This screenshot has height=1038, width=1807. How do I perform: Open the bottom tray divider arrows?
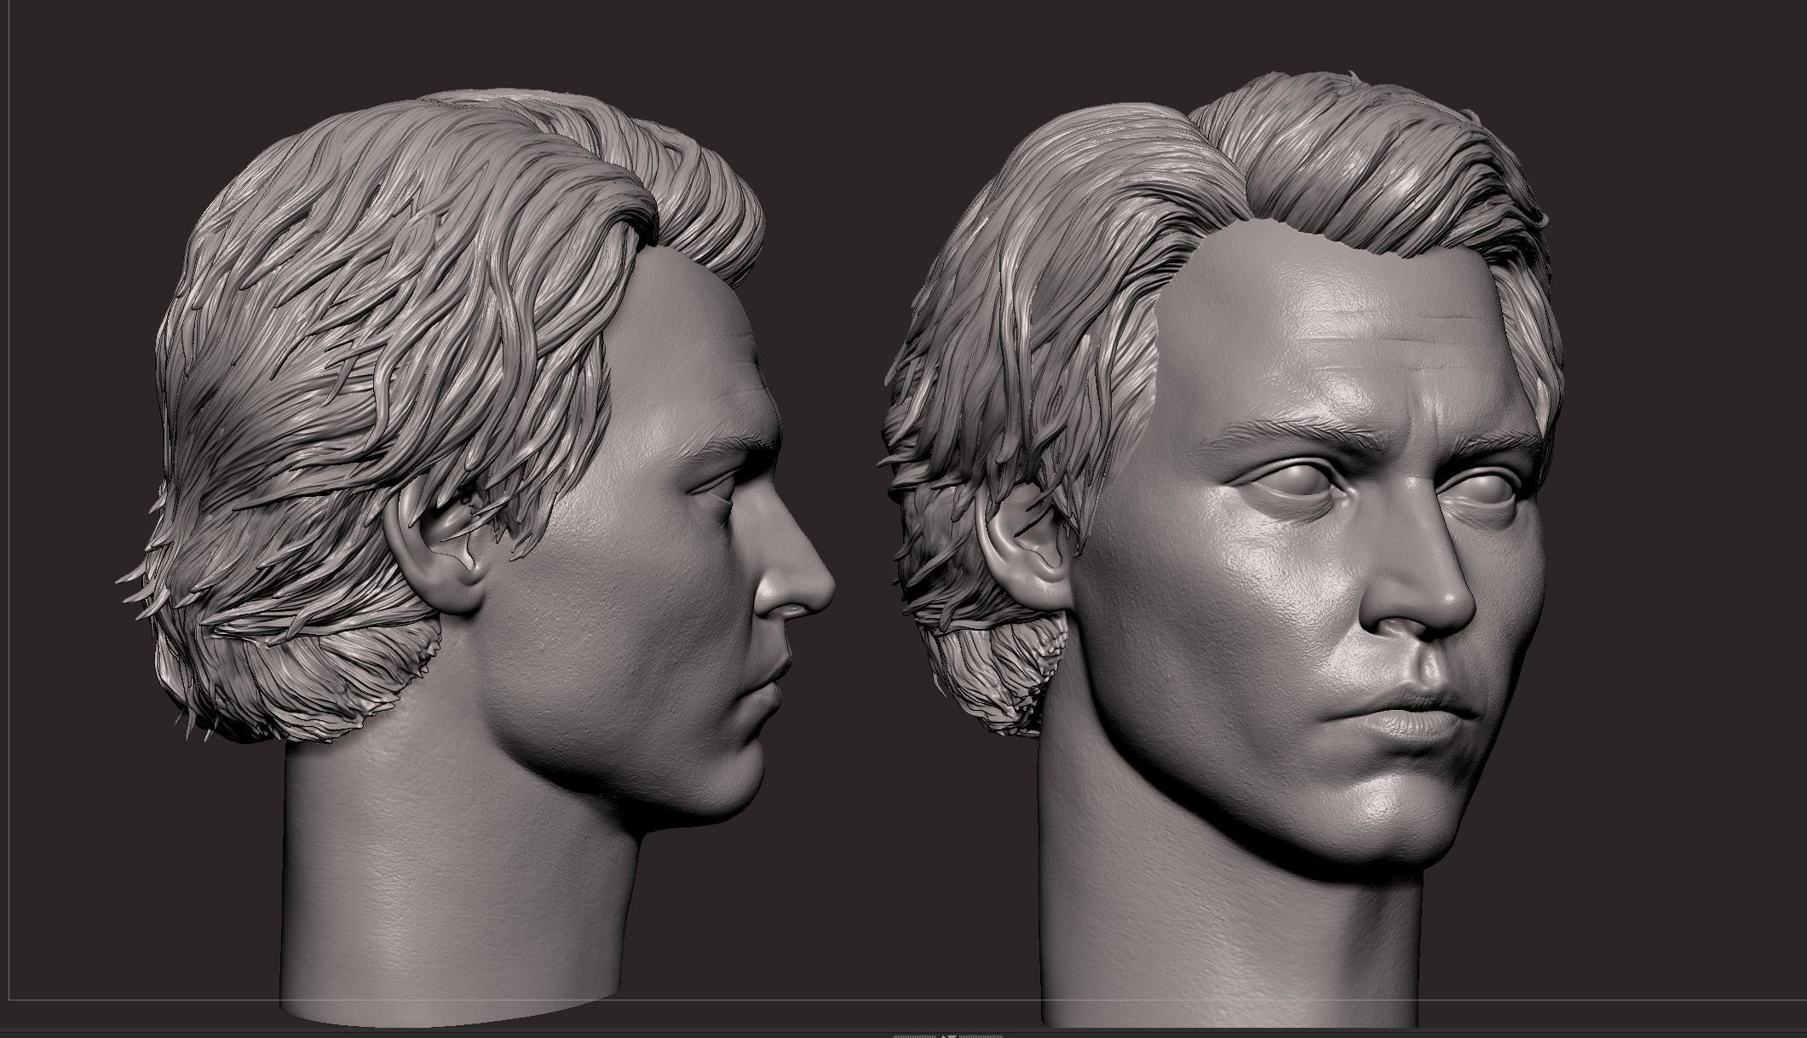[x=948, y=1035]
